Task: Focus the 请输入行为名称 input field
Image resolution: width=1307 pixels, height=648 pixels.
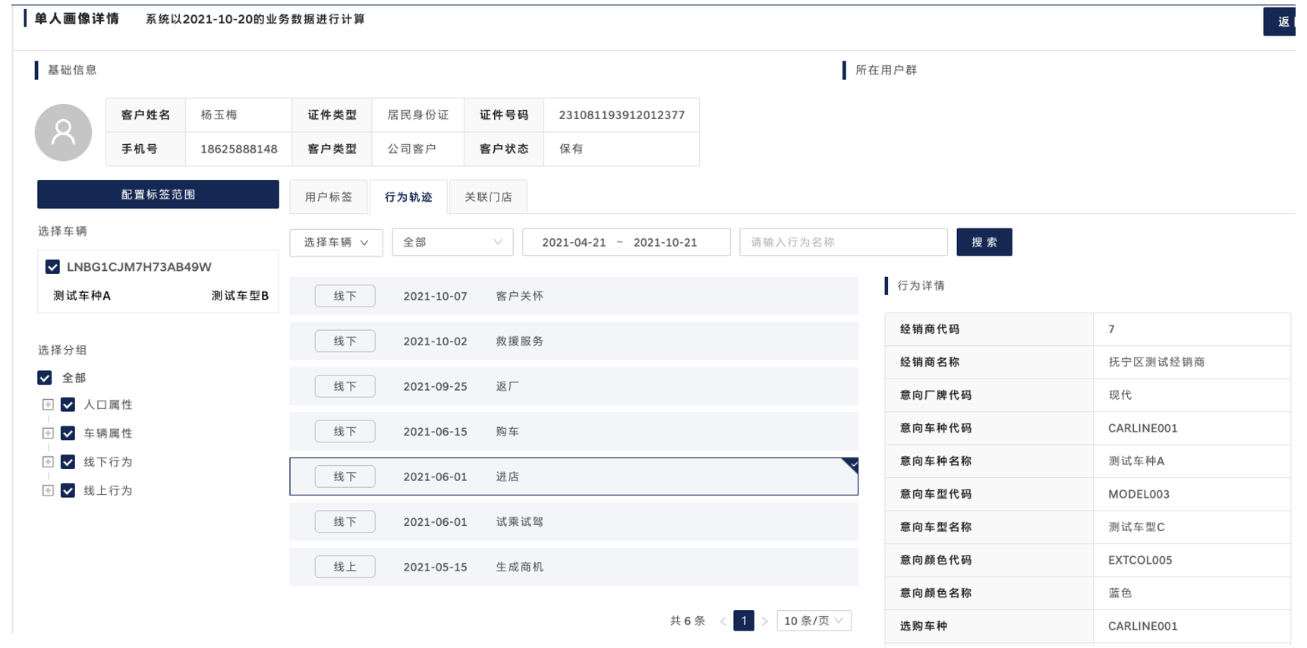Action: tap(842, 242)
